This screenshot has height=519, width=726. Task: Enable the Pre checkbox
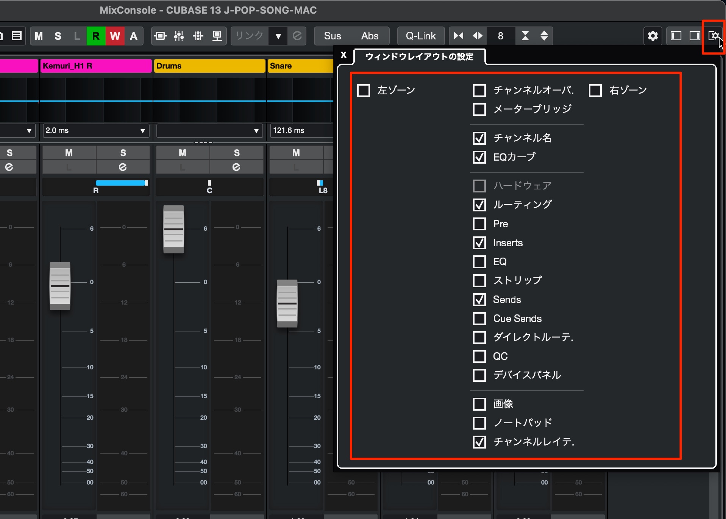tap(479, 224)
